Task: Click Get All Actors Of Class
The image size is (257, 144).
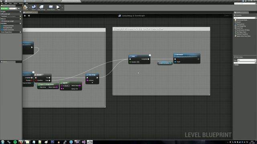Action: [243, 30]
